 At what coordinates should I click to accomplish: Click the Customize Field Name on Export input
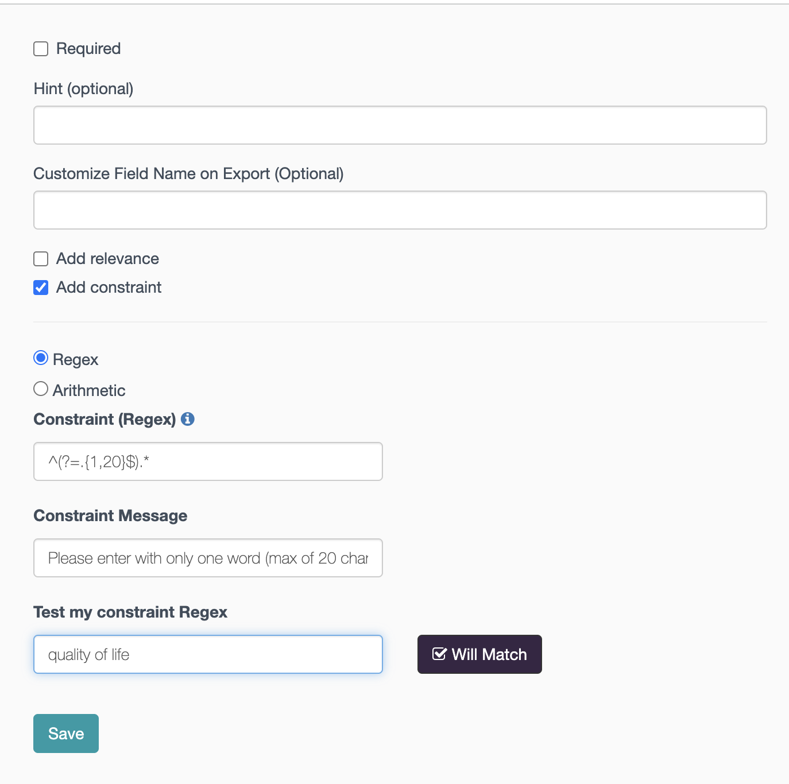(x=400, y=210)
